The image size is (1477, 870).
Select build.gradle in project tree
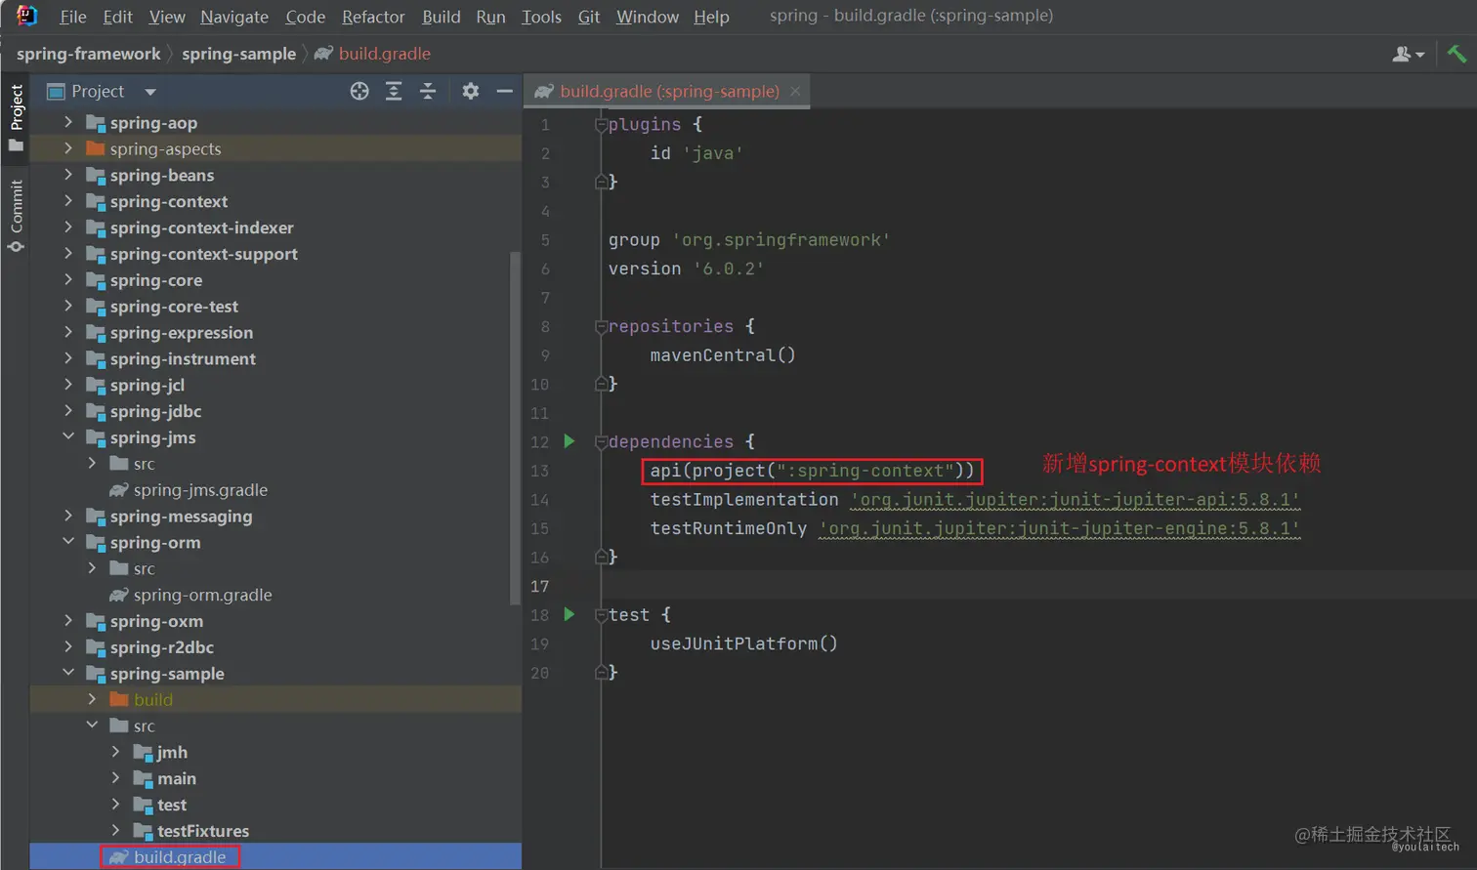(180, 857)
